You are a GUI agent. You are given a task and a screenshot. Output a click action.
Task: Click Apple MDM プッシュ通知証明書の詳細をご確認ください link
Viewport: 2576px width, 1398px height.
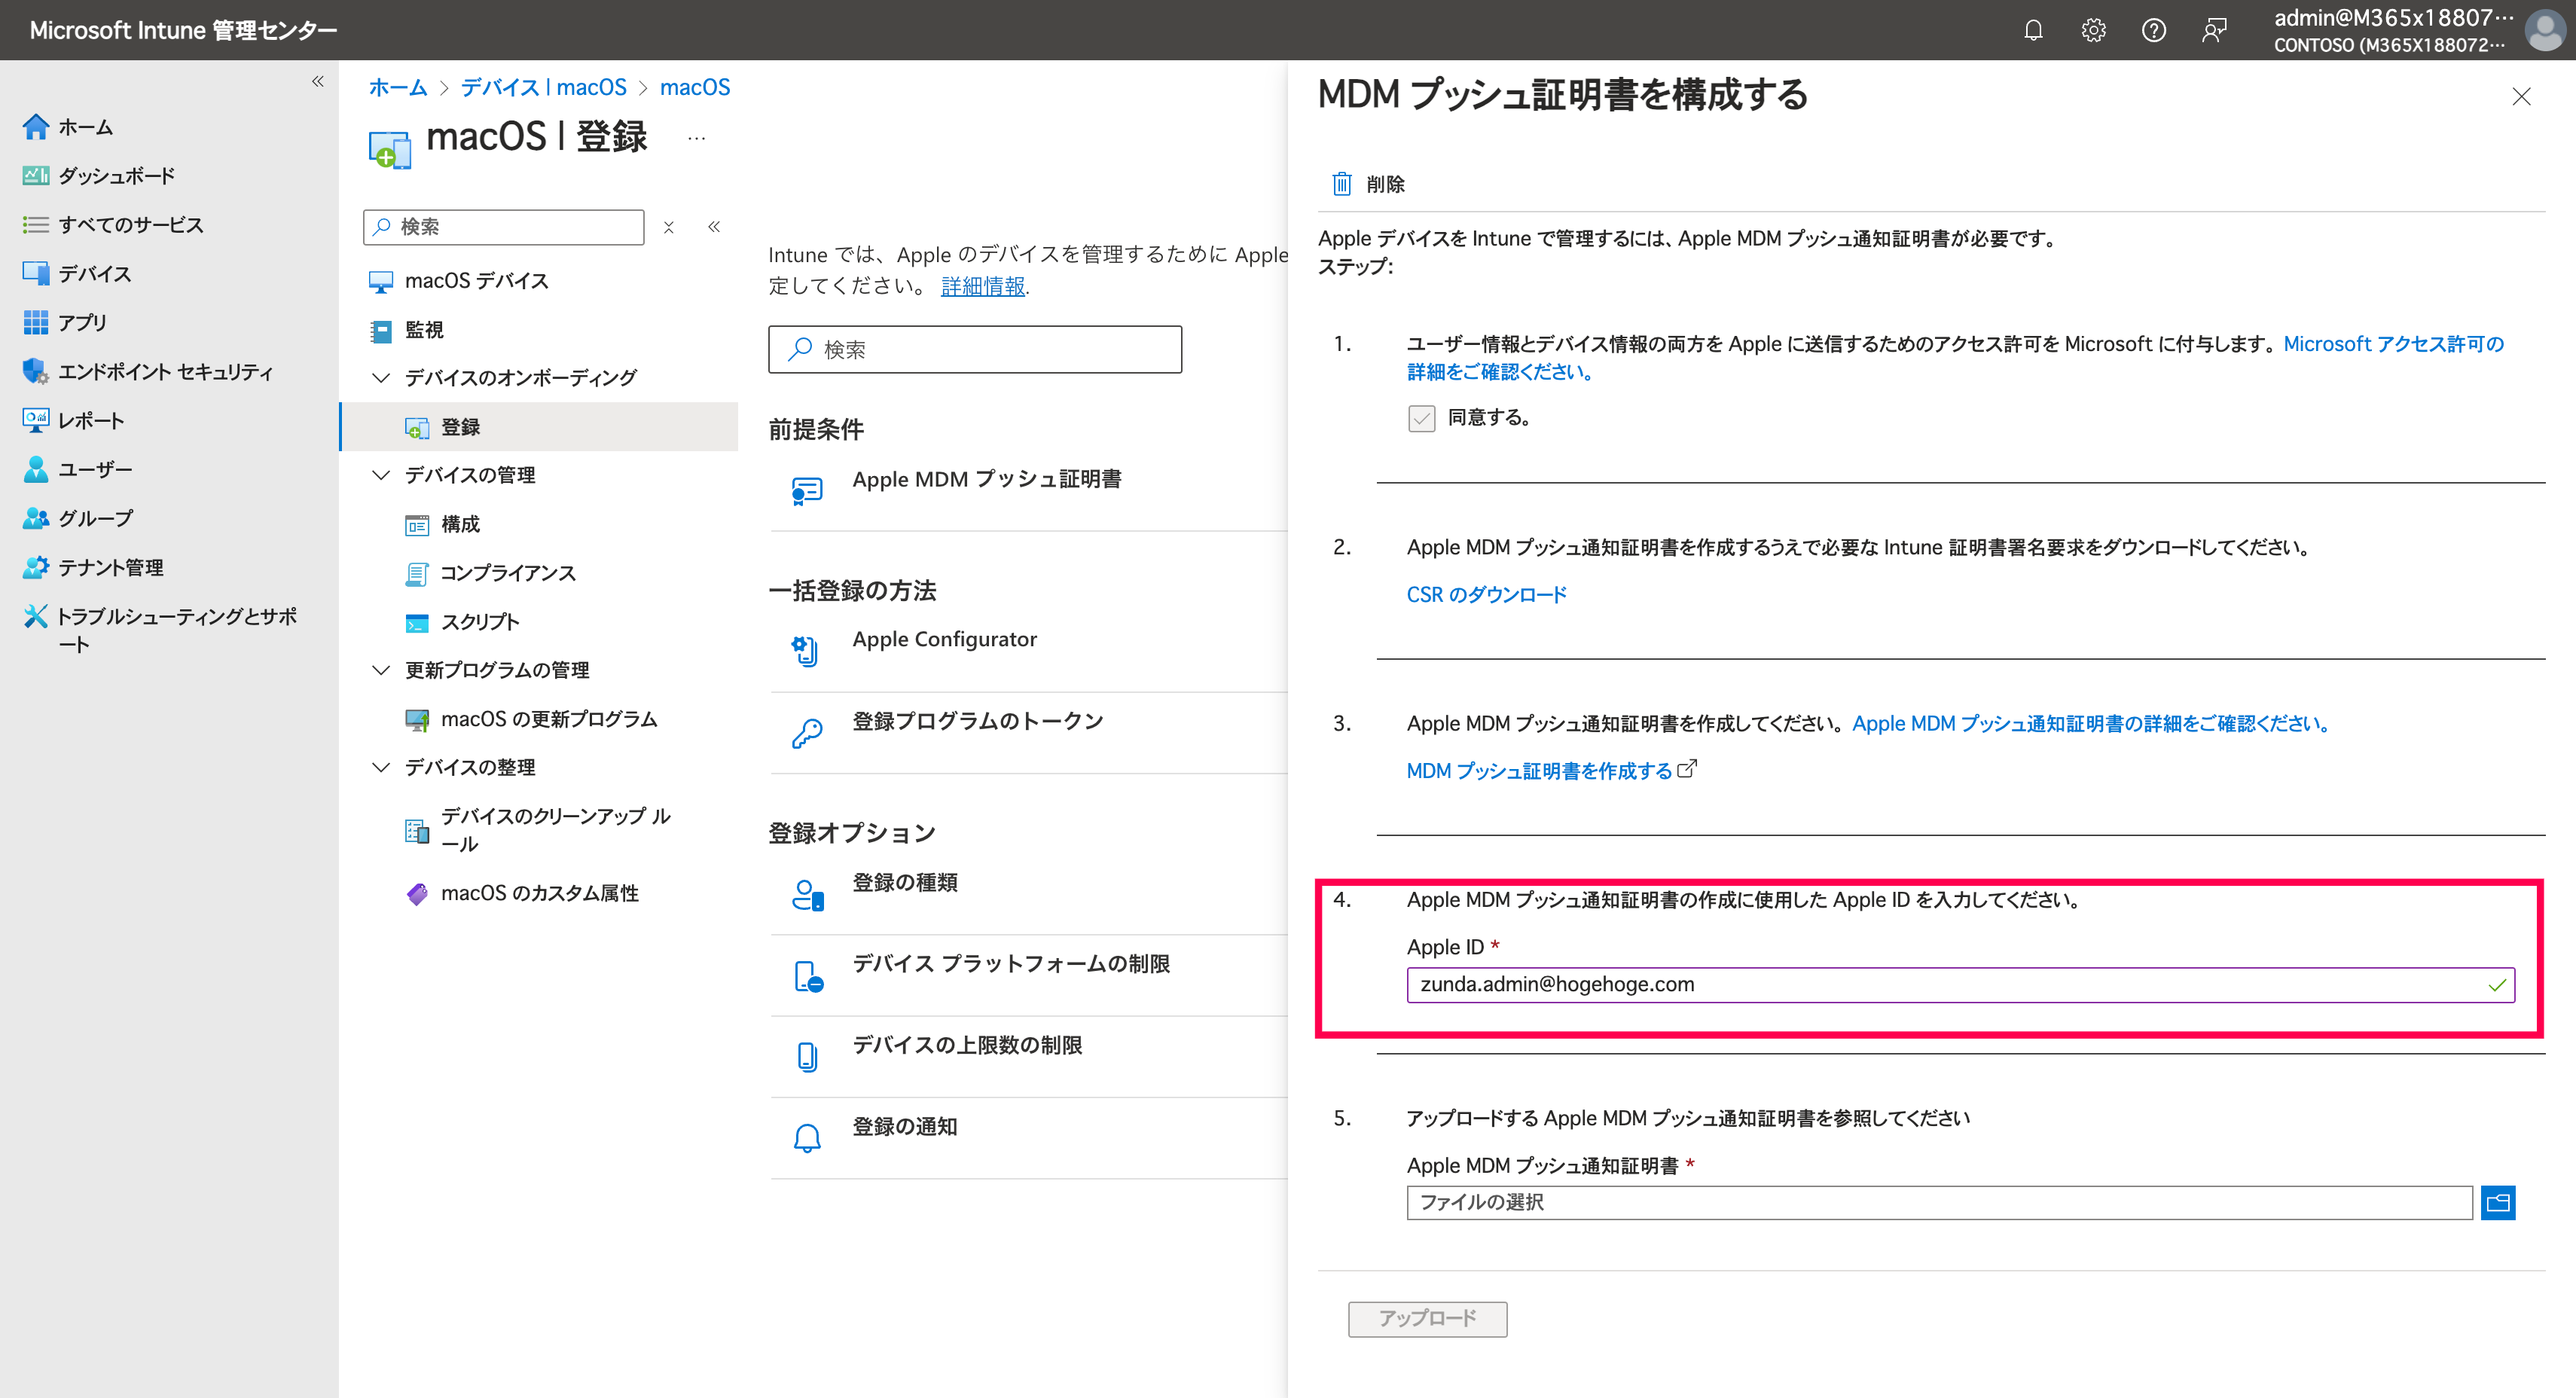2092,723
